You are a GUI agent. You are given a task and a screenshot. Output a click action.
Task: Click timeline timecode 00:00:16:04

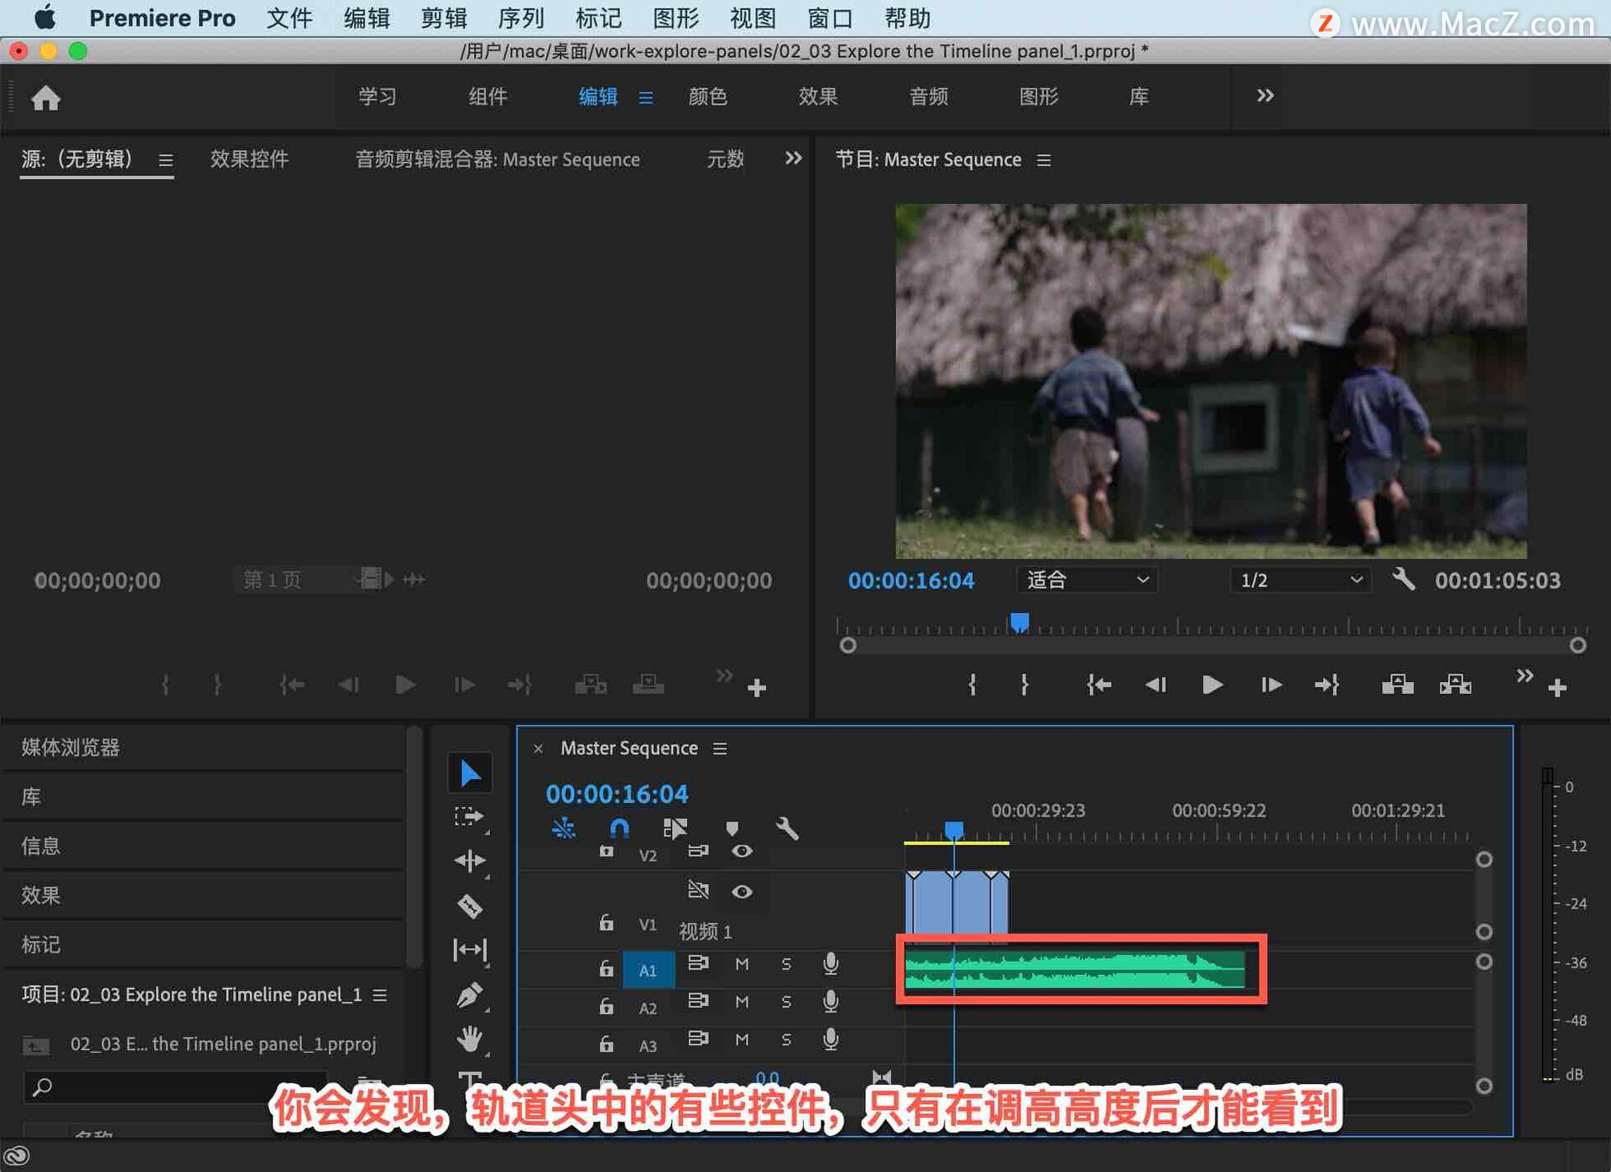click(617, 794)
